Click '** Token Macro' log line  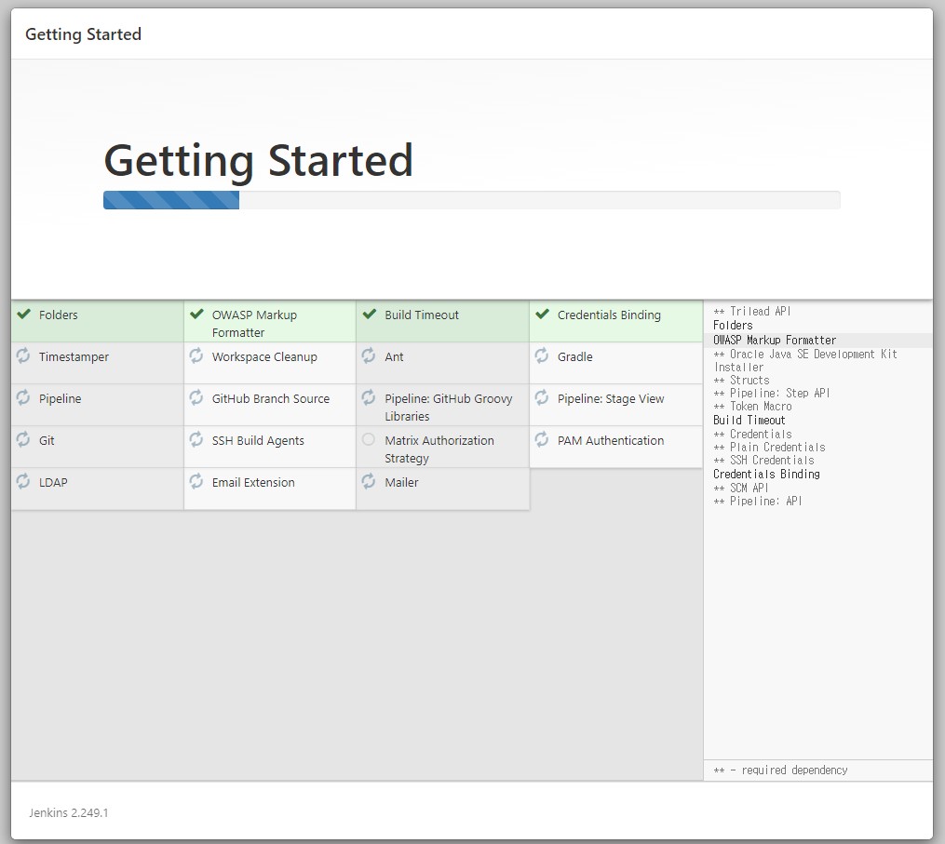[x=752, y=407]
